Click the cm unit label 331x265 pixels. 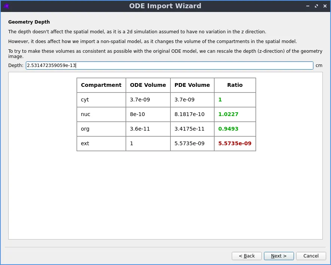click(319, 66)
